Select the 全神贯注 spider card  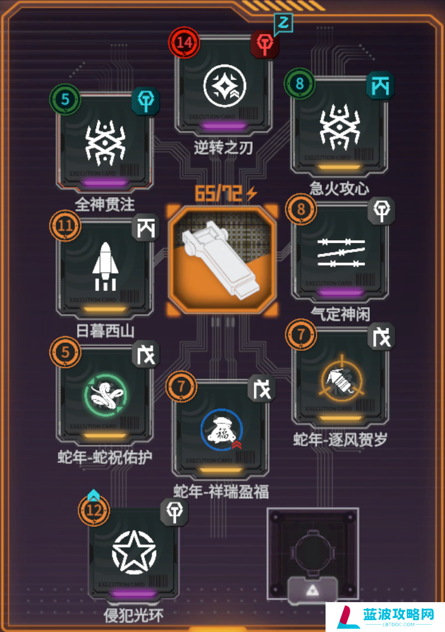point(105,142)
